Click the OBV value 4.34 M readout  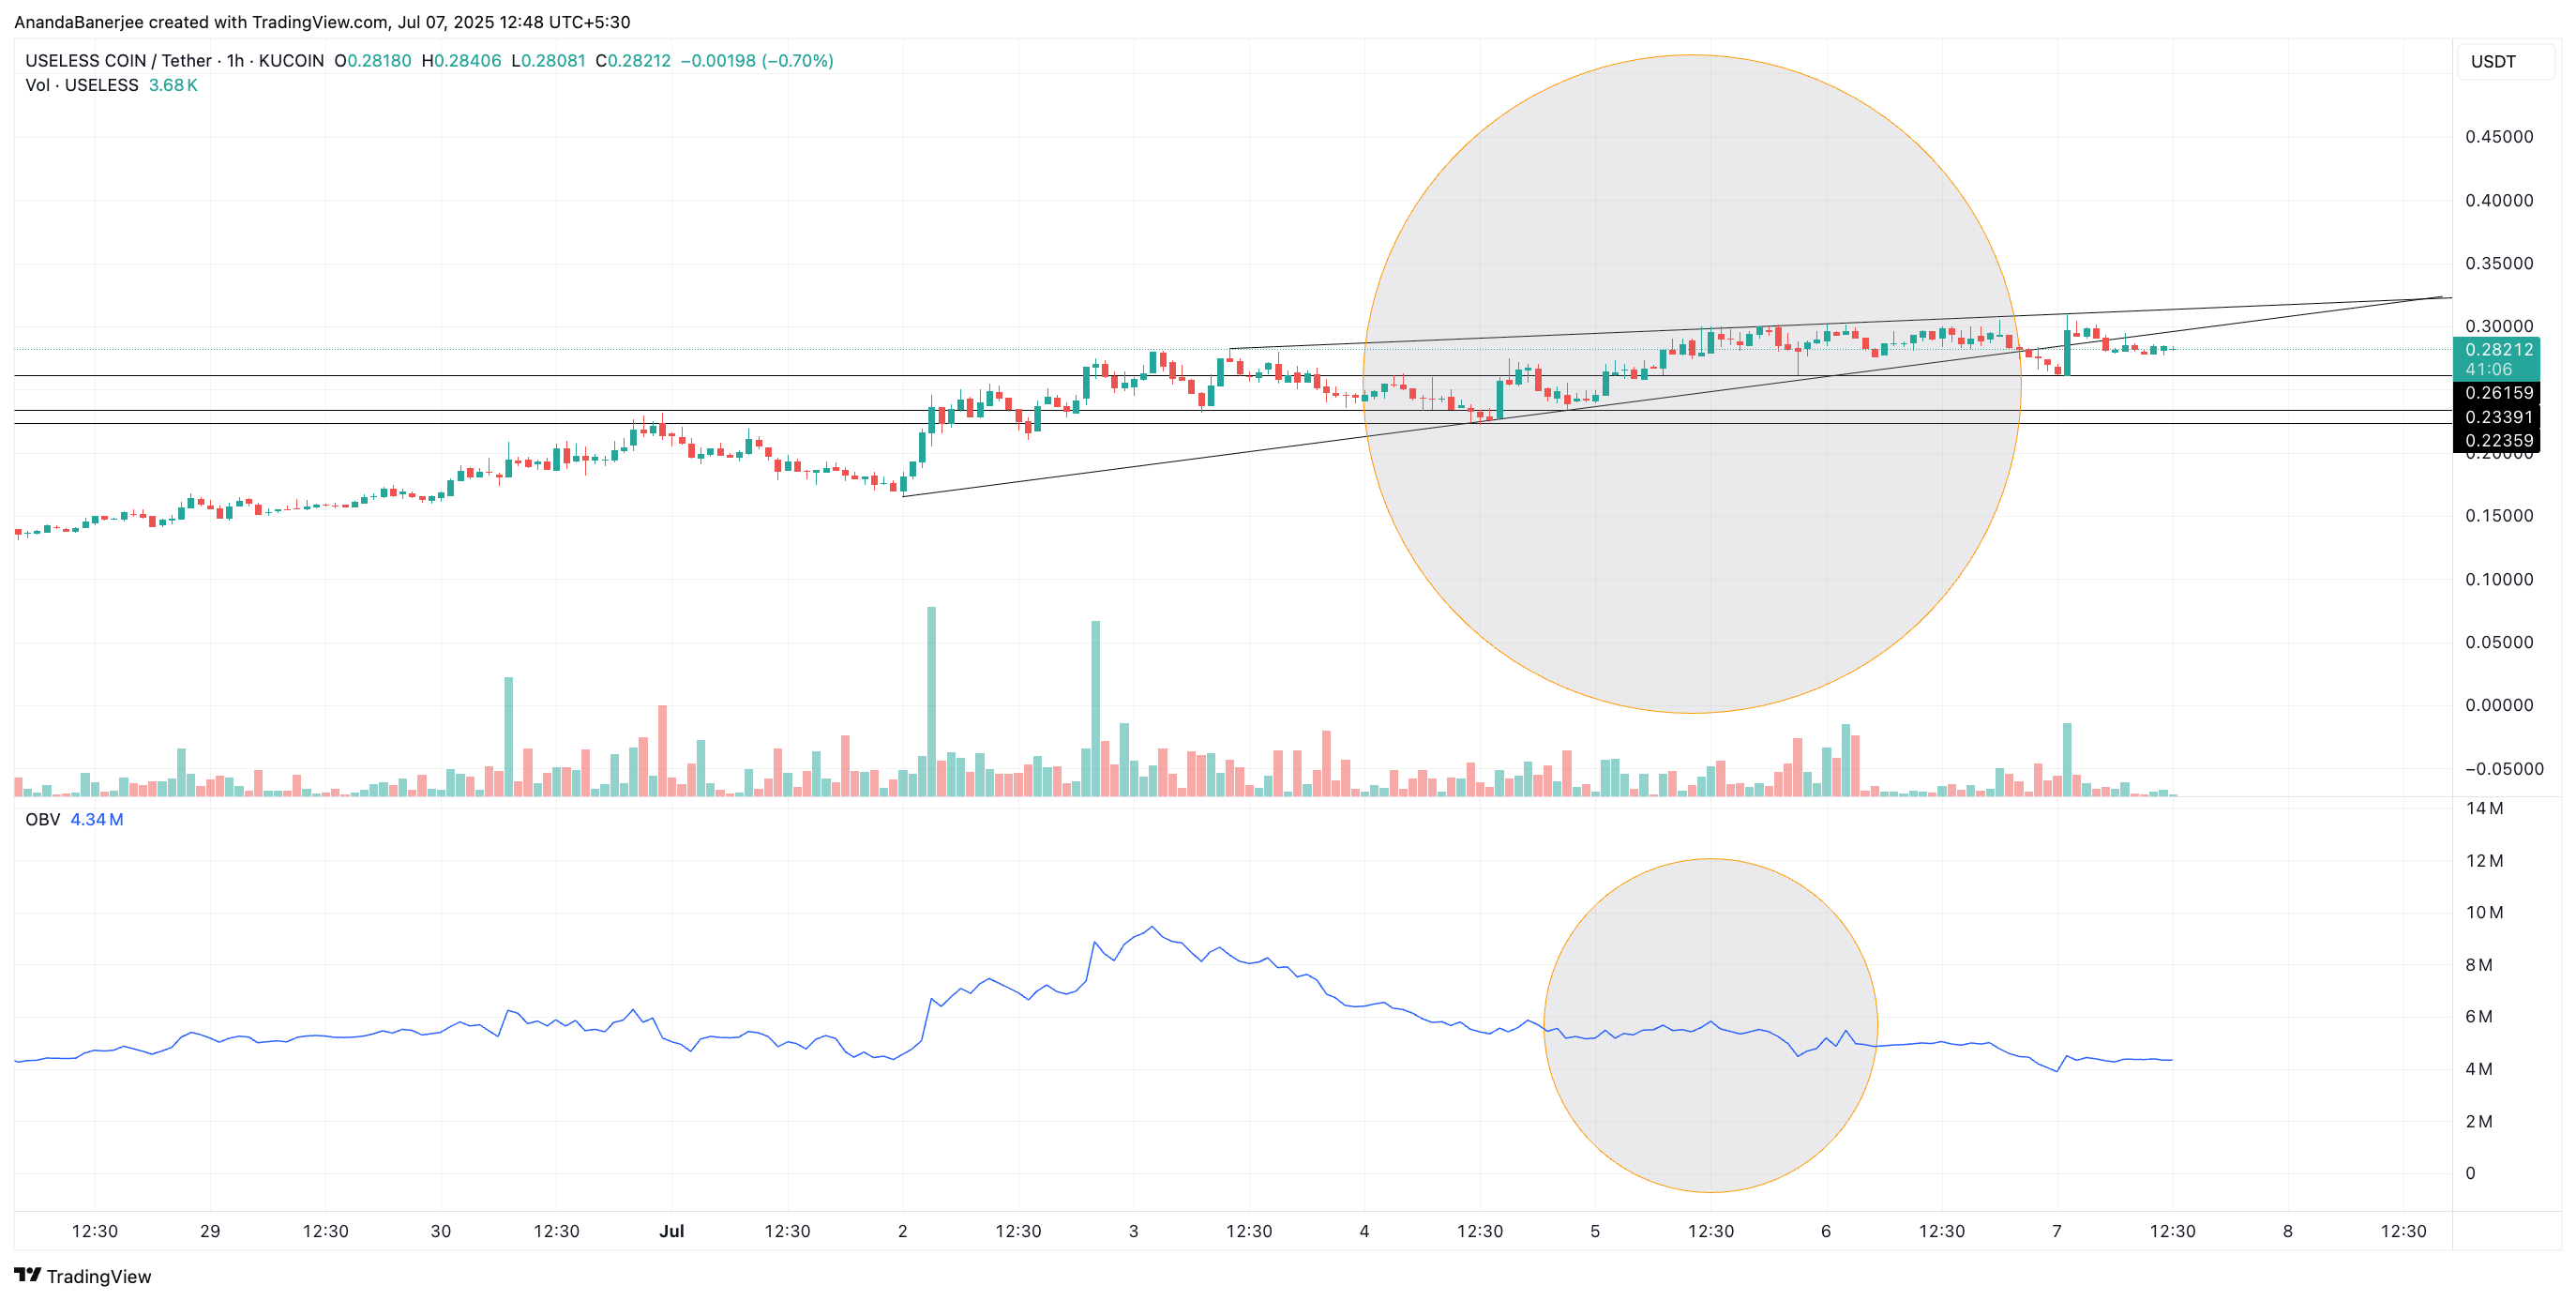pos(97,820)
